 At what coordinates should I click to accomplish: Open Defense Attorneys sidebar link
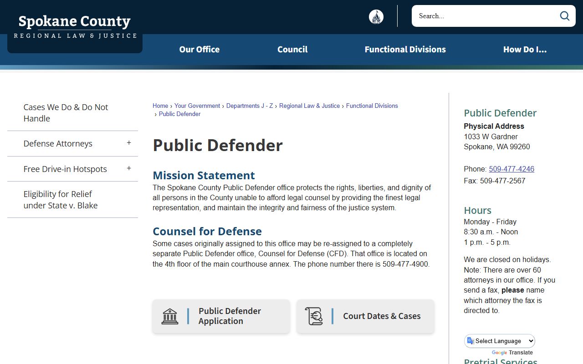pyautogui.click(x=58, y=143)
